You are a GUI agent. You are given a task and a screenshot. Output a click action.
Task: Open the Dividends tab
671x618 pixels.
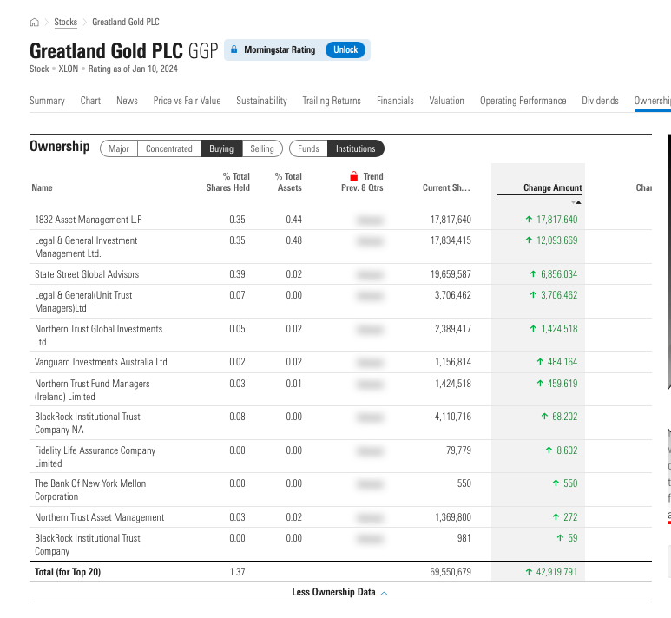click(x=600, y=101)
